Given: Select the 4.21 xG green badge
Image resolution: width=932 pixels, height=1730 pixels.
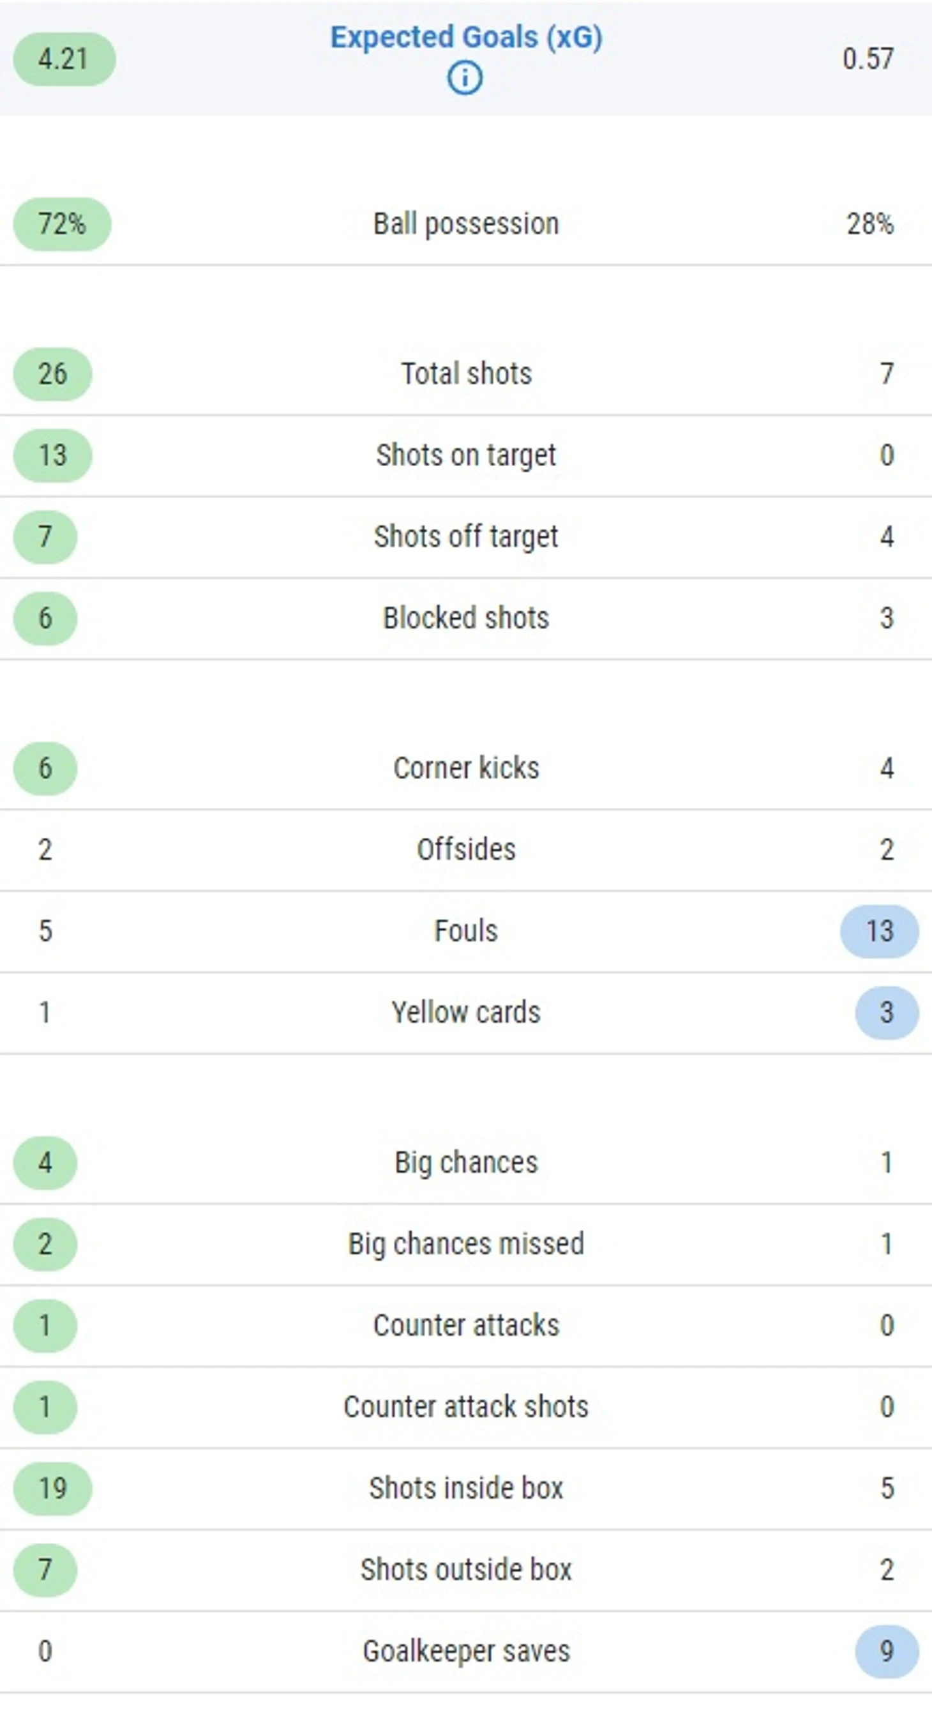Looking at the screenshot, I should pos(64,59).
